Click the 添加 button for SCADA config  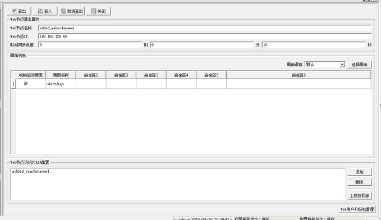[359, 172]
